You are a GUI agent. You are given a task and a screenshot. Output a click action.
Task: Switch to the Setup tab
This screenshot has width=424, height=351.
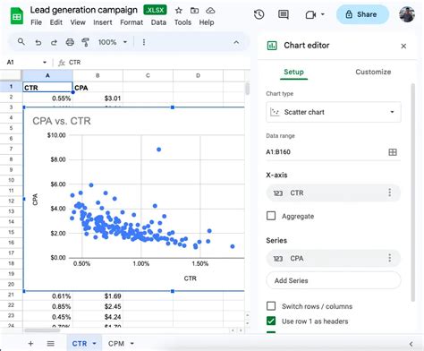293,72
